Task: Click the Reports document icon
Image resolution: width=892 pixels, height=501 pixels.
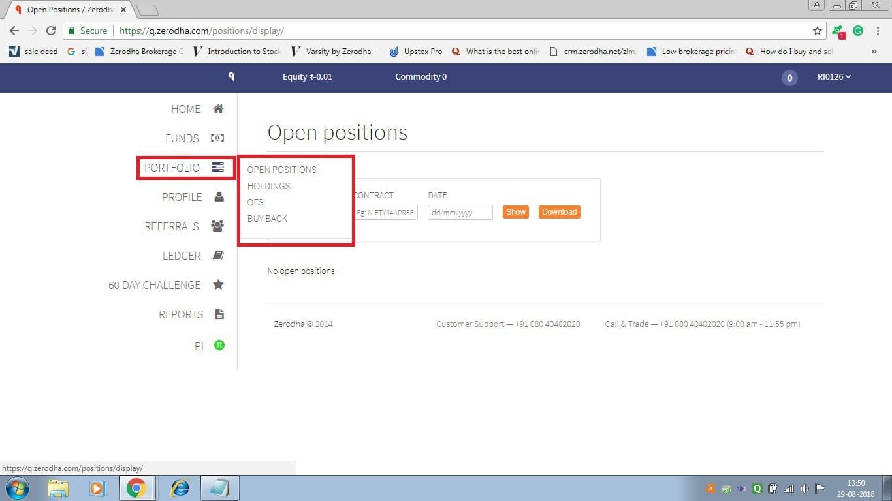Action: (x=219, y=314)
